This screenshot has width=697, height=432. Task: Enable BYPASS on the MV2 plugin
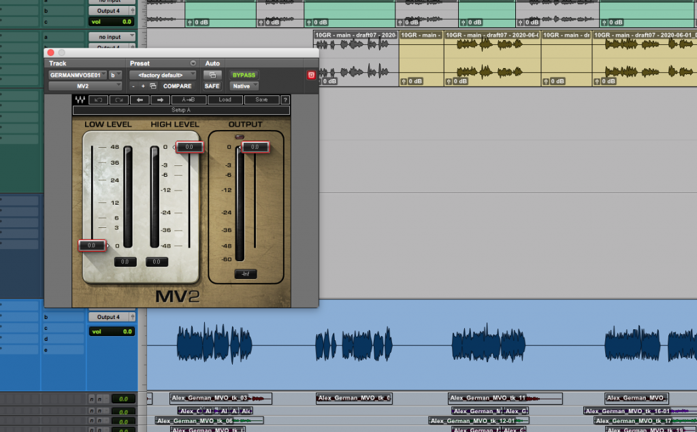[243, 75]
